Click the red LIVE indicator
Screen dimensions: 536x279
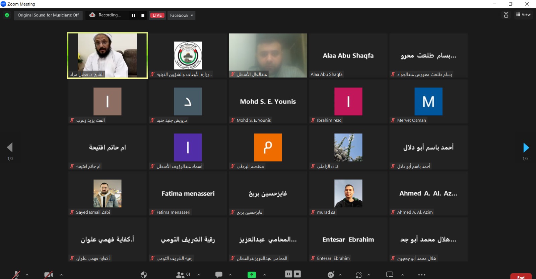[157, 15]
